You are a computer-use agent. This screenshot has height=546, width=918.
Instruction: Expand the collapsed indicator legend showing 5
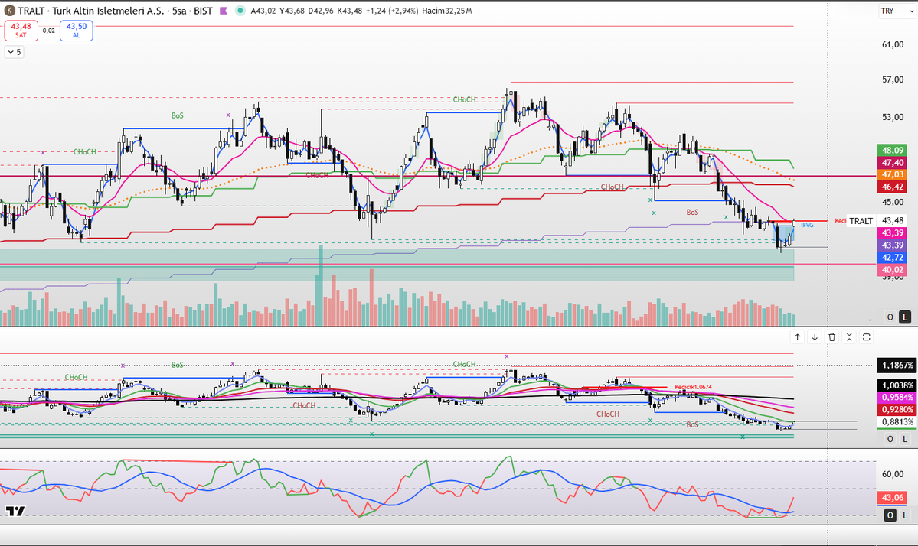14,52
